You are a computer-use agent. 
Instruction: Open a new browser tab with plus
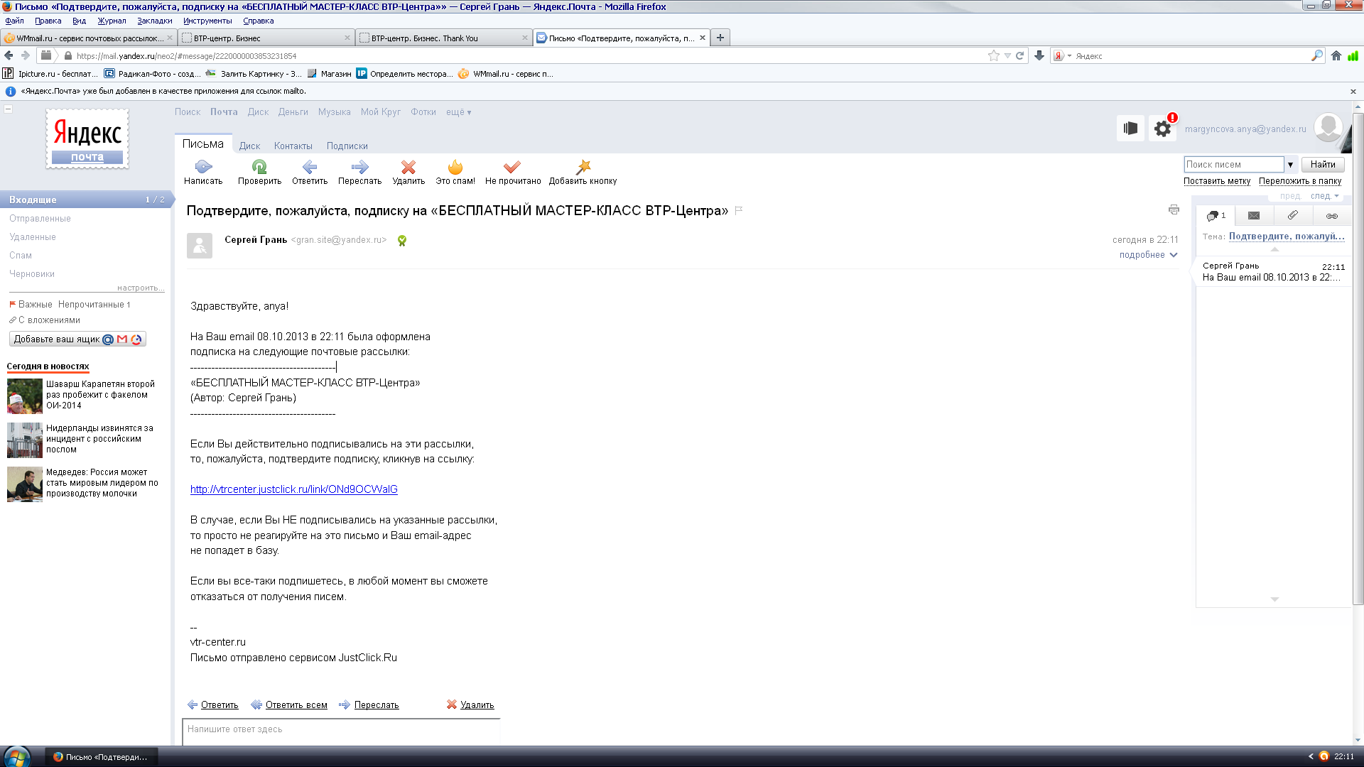[x=720, y=38]
